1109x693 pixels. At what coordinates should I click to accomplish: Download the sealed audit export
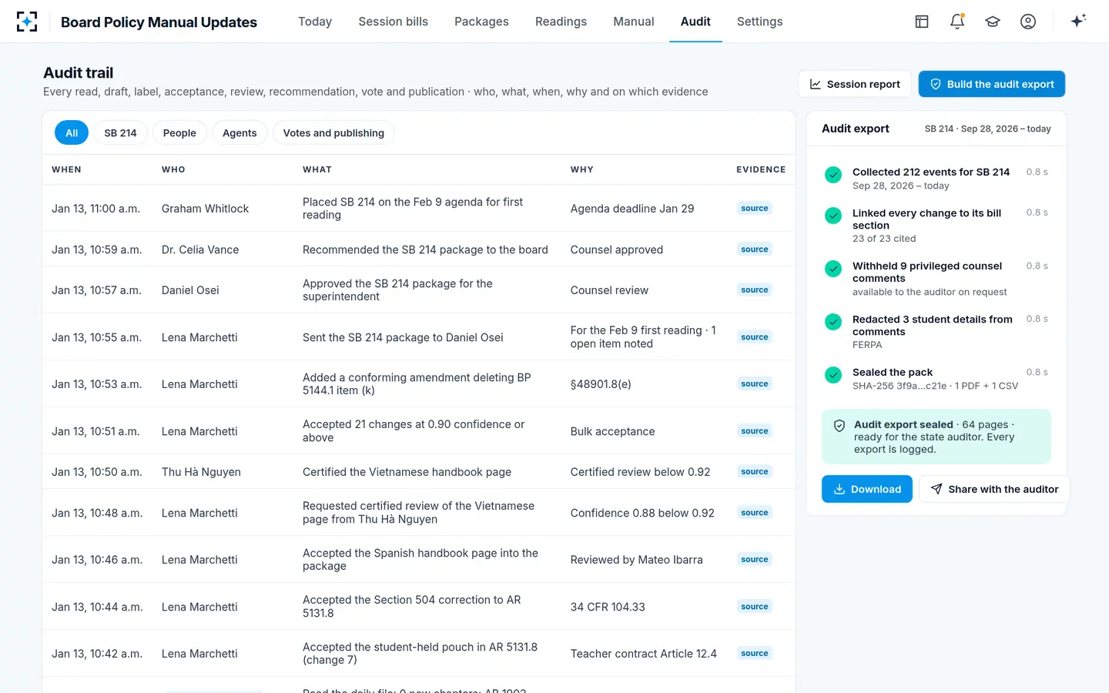pos(867,489)
